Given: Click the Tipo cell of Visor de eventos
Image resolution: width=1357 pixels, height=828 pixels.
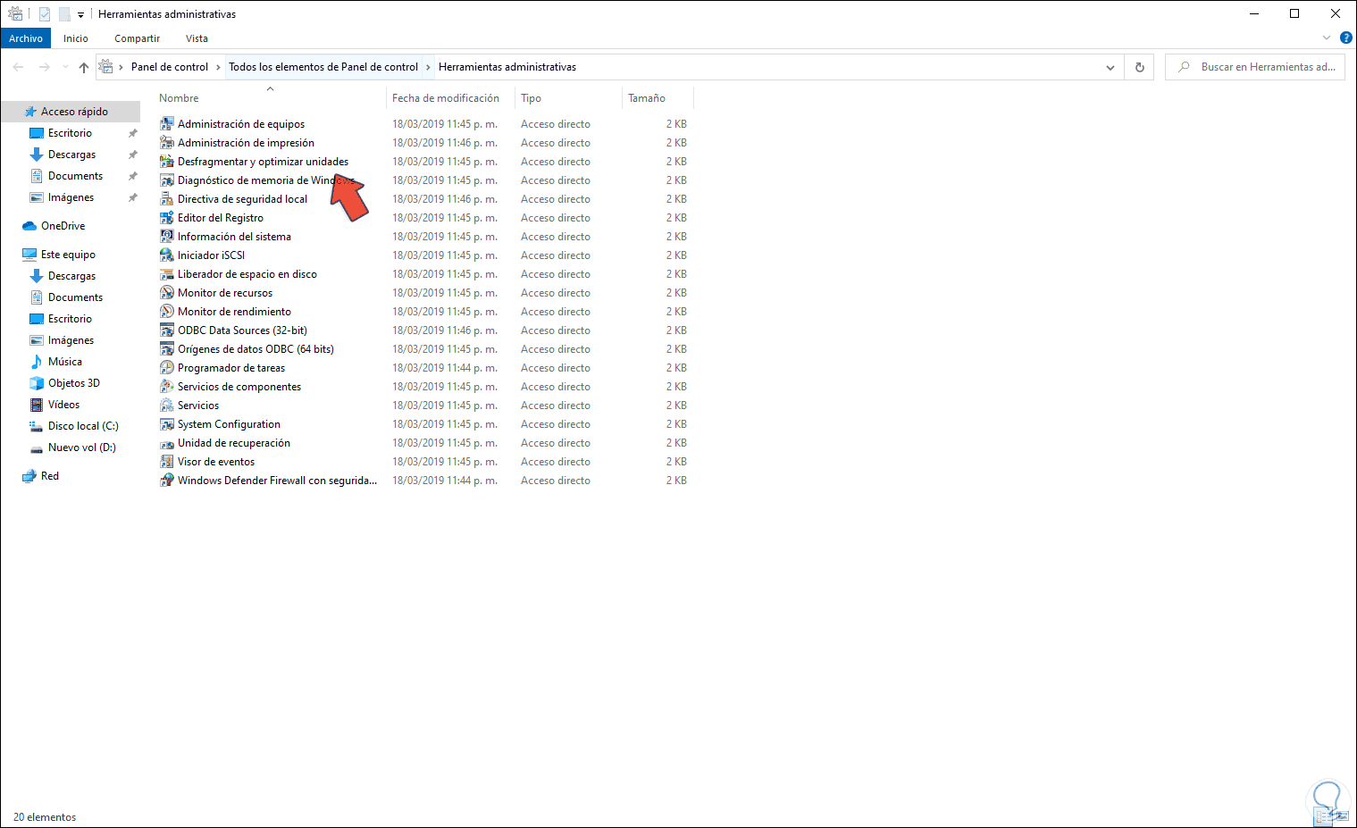Looking at the screenshot, I should pos(556,462).
